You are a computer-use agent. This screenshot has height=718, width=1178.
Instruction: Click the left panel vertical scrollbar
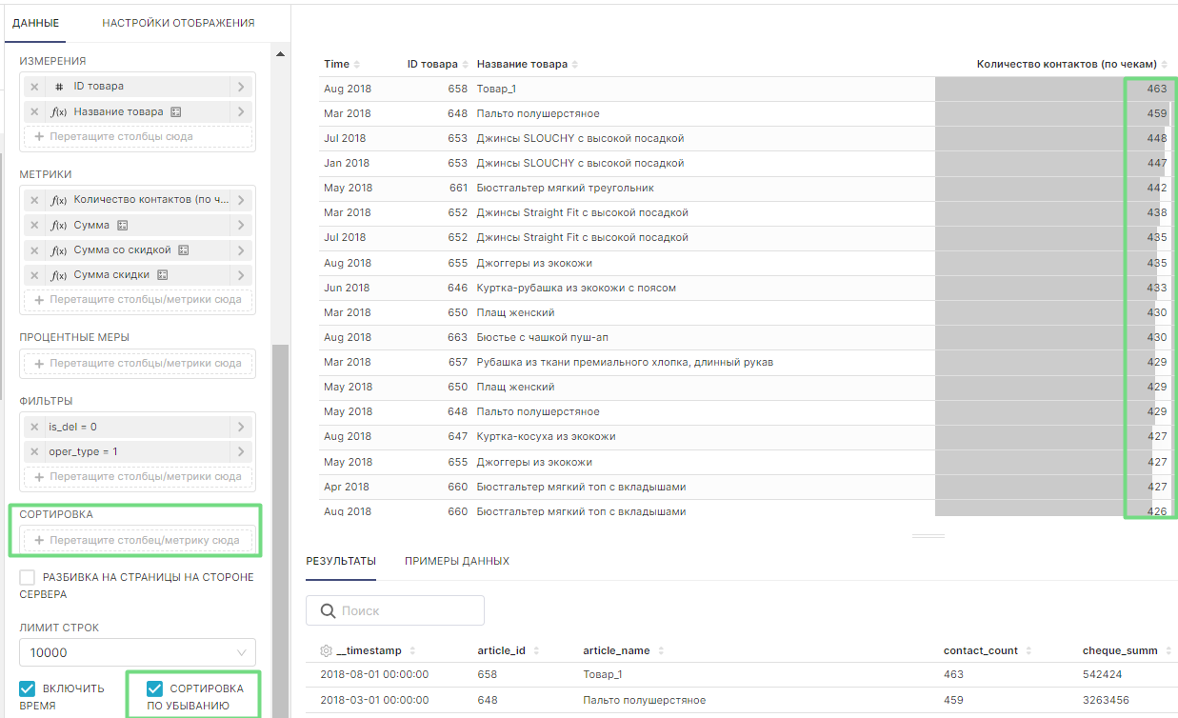point(279,476)
